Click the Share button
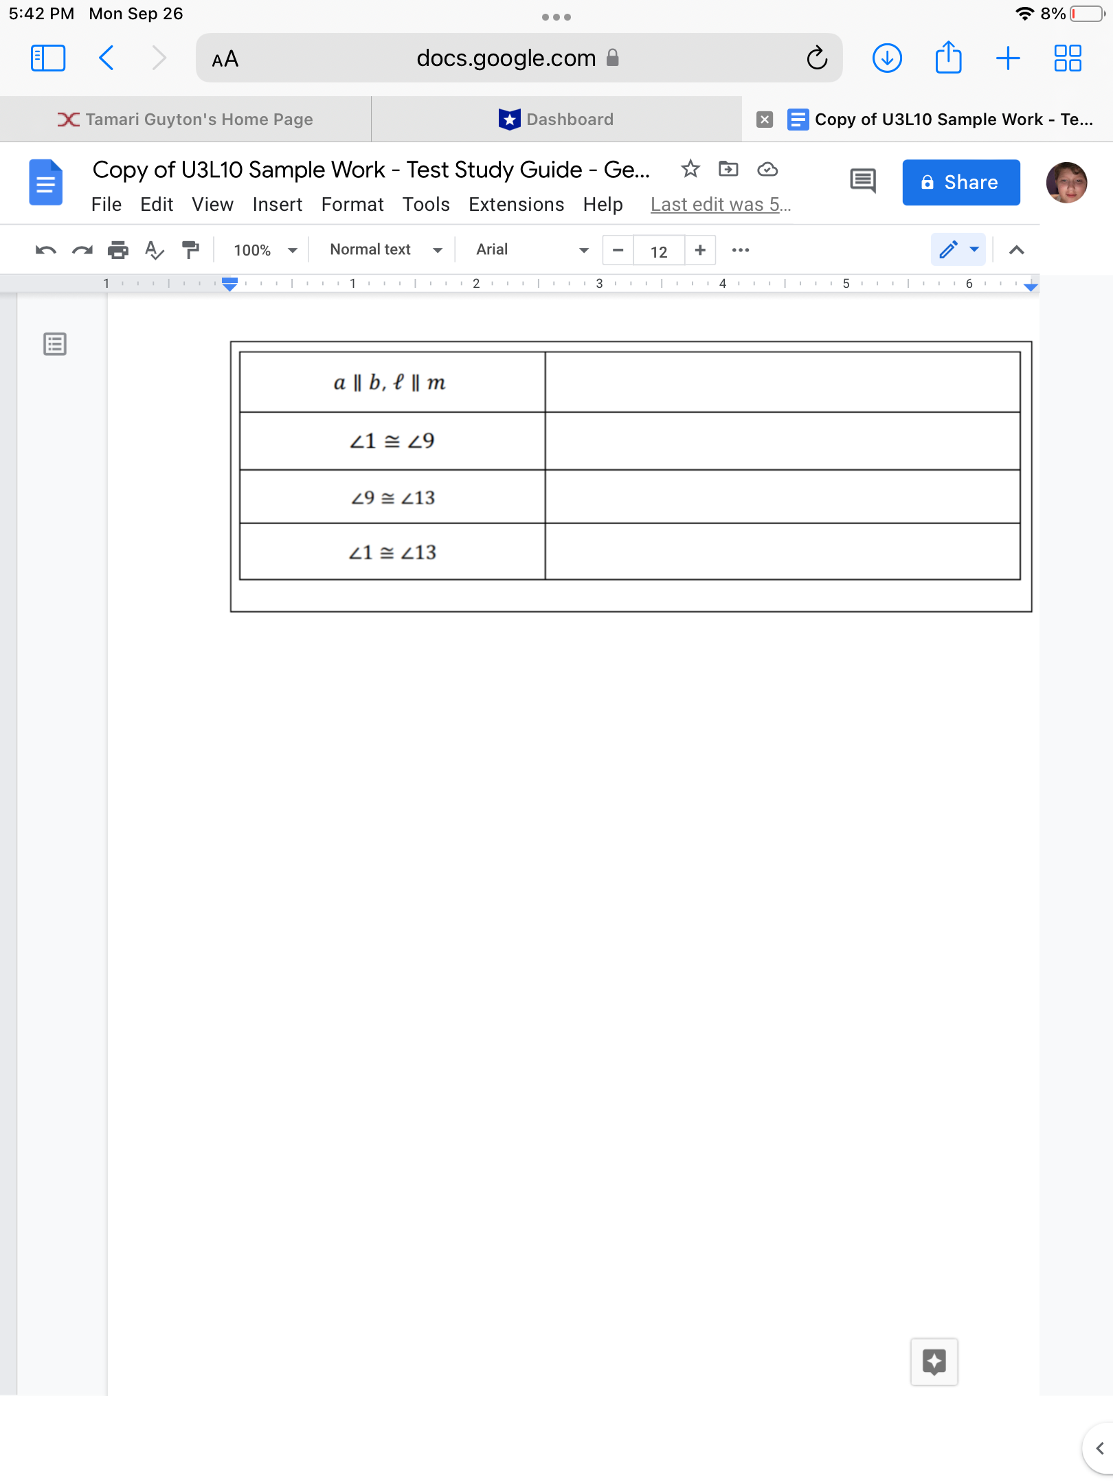Image resolution: width=1113 pixels, height=1484 pixels. tap(961, 183)
